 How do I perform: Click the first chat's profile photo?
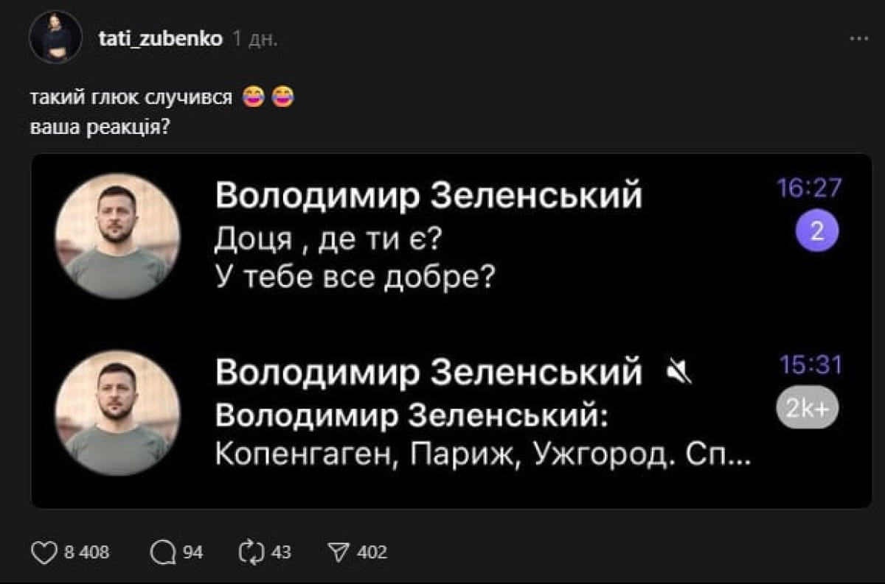(117, 236)
